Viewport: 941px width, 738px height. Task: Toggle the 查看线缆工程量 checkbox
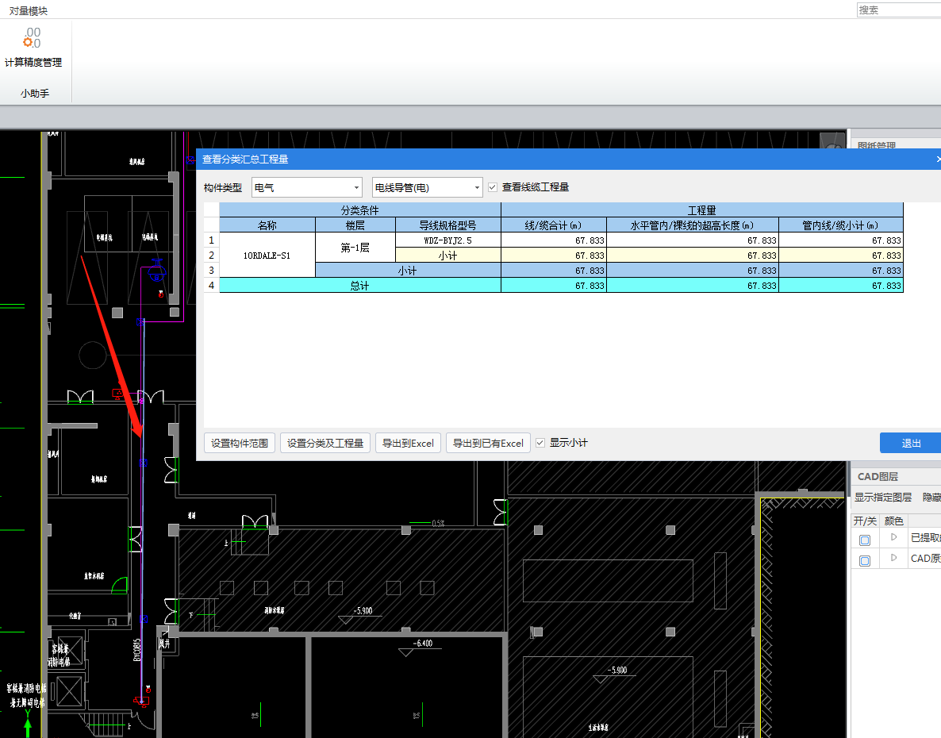(x=493, y=187)
